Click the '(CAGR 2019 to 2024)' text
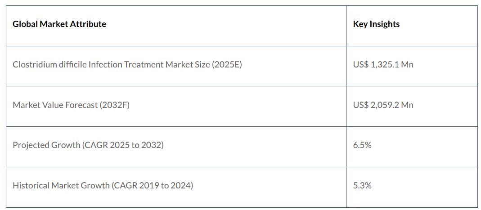Image resolution: width=481 pixels, height=210 pixels. 153,185
